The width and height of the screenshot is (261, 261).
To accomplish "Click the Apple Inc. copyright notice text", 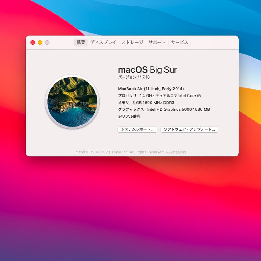I will (119, 152).
